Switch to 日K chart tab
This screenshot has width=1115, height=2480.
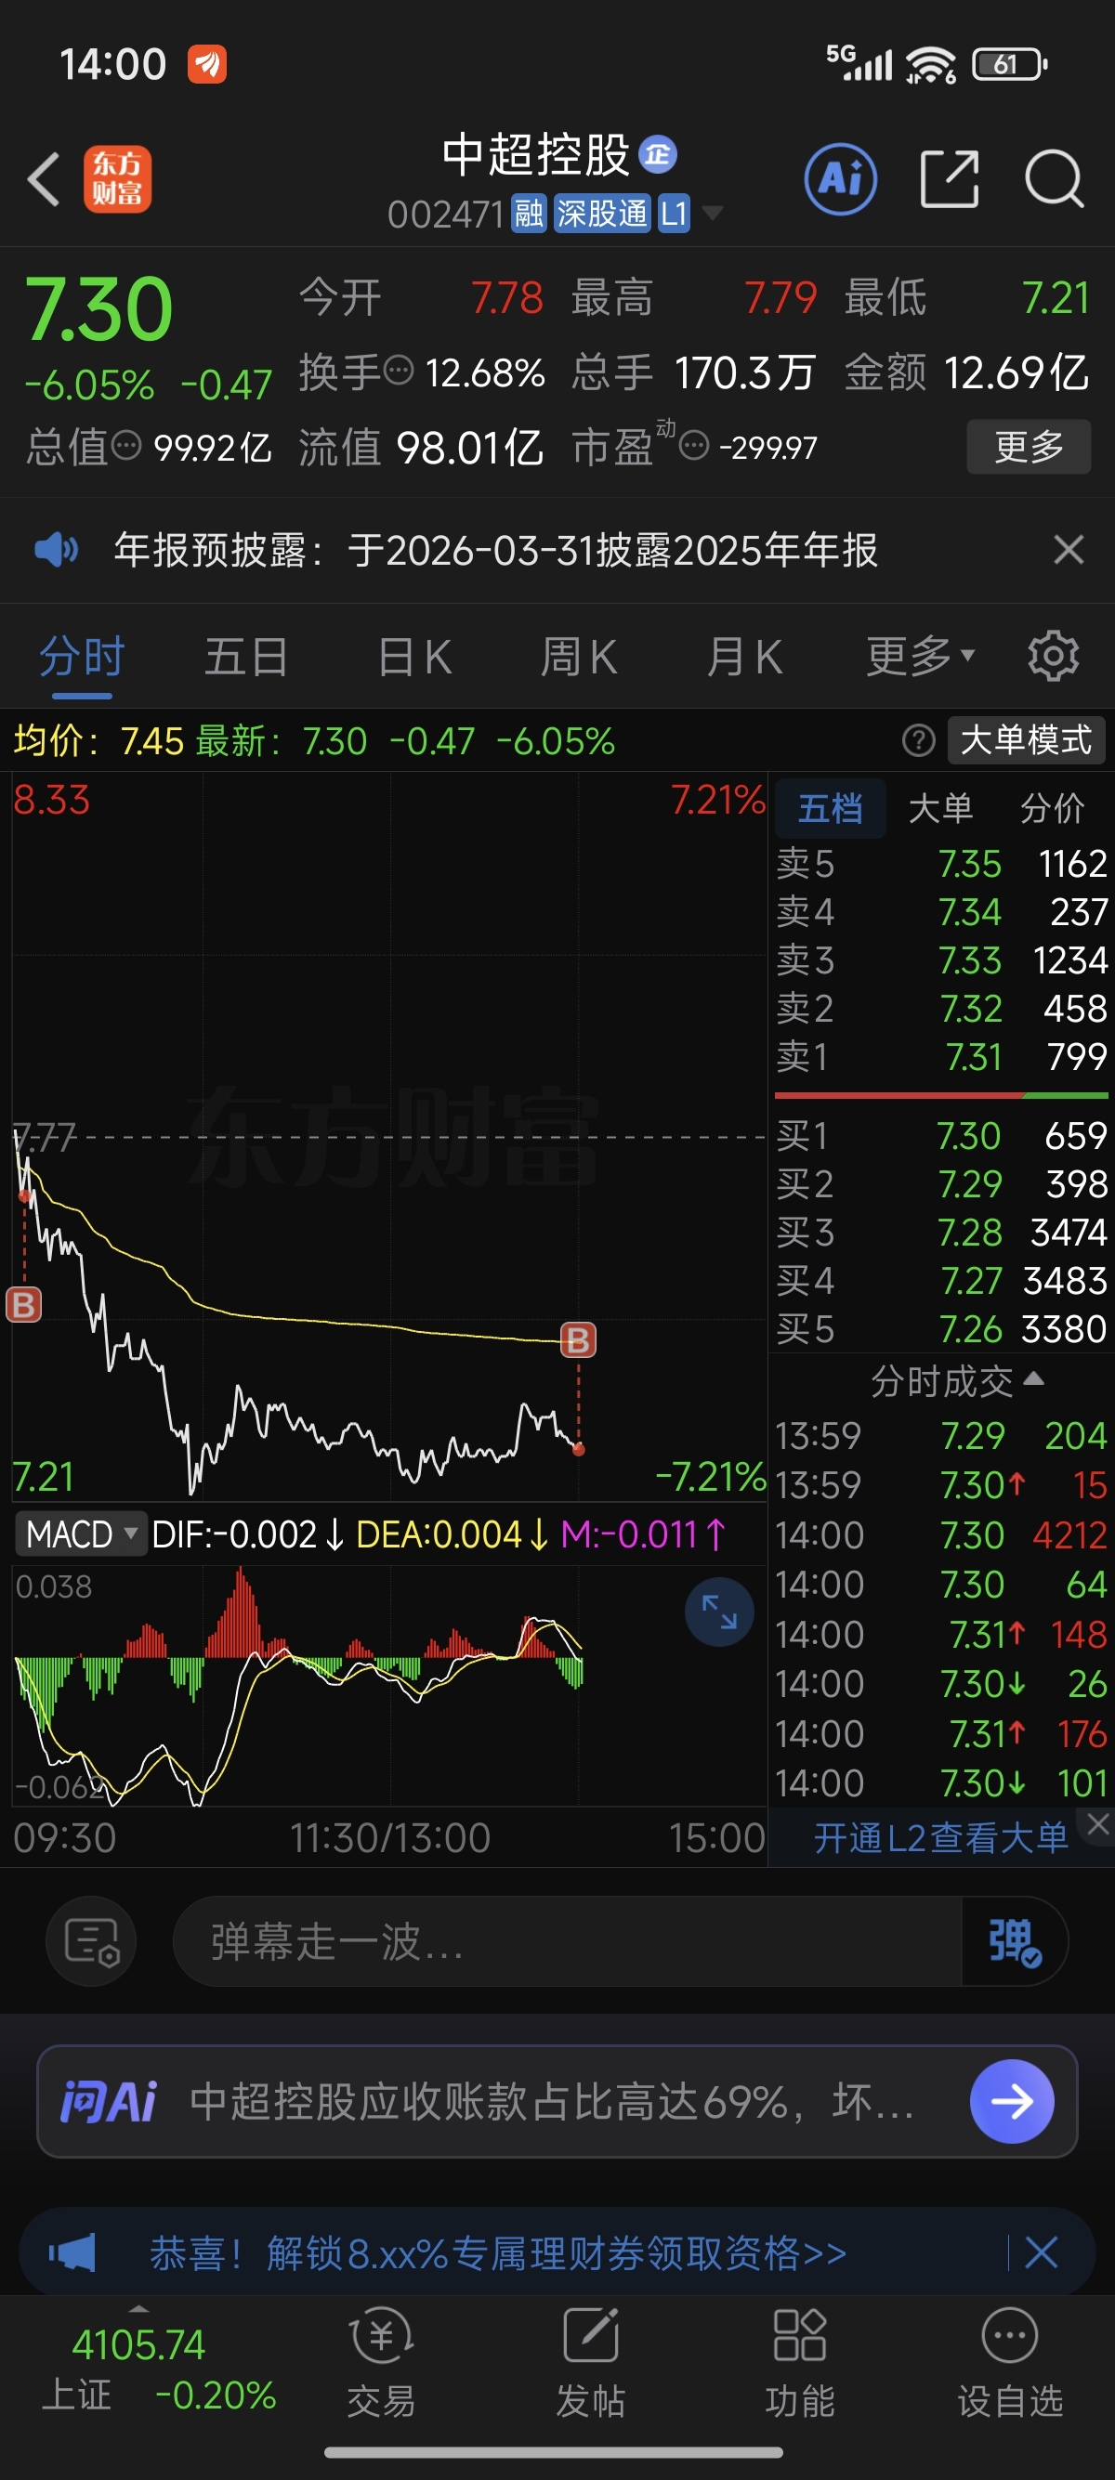415,658
